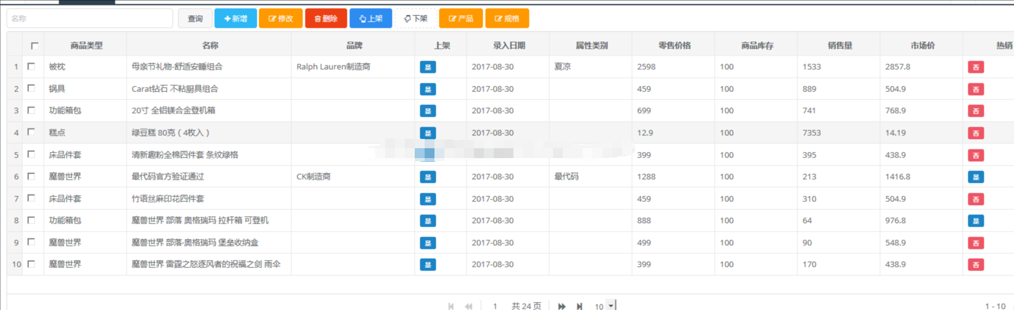This screenshot has height=310, width=1014.
Task: Click red 热销 badge in 糕点 row
Action: pos(976,133)
